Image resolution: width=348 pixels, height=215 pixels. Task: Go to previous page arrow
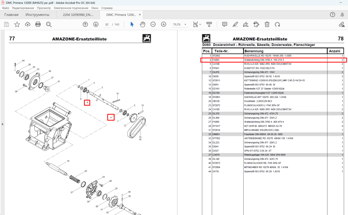85,24
